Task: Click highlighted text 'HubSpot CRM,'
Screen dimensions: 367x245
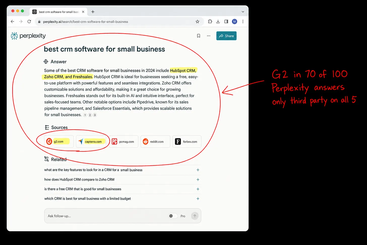Action: click(183, 70)
